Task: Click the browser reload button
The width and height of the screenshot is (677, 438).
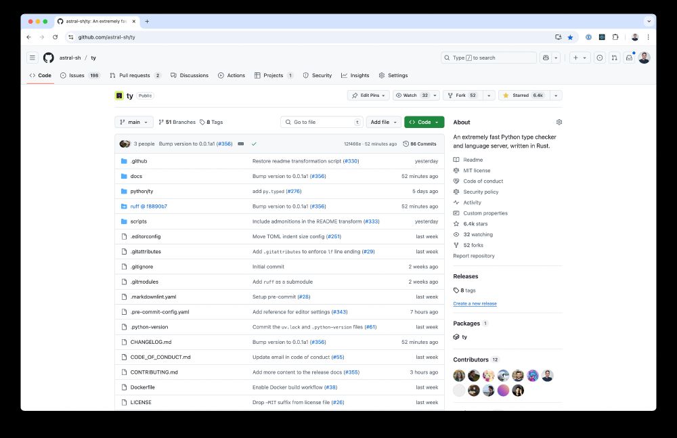Action: [56, 37]
